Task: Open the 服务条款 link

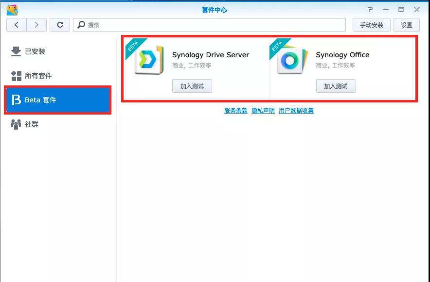Action: pos(236,111)
